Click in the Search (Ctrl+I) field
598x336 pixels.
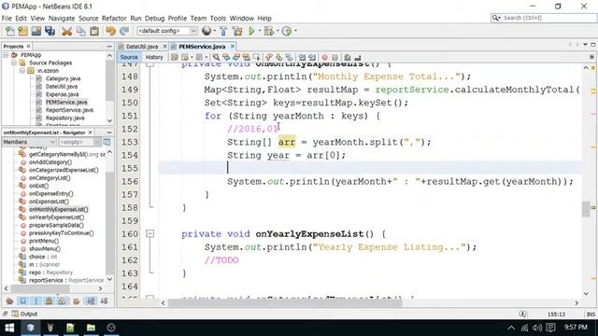click(x=543, y=18)
